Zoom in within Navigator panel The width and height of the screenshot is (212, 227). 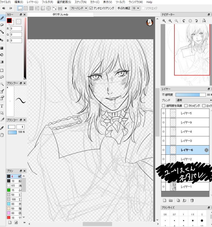point(164,21)
